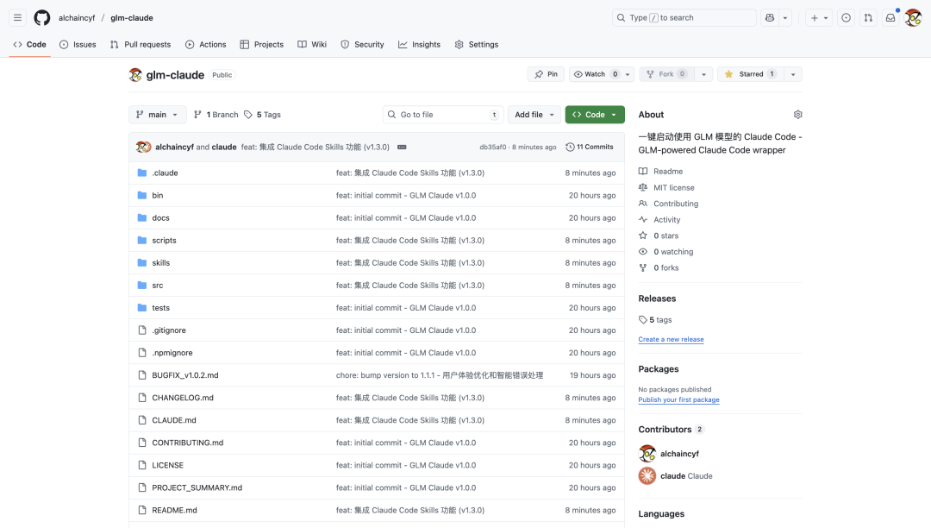Viewport: 931px width, 528px height.
Task: Open the BUGFIX_v1.0.2.md file
Action: coord(184,375)
